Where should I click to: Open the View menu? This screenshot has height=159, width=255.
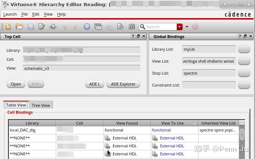point(48,14)
